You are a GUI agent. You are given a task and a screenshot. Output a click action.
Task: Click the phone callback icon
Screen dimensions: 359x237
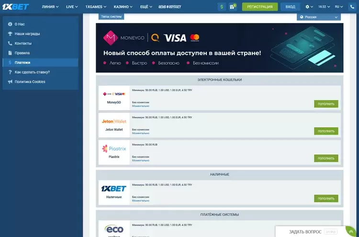[352, 7]
